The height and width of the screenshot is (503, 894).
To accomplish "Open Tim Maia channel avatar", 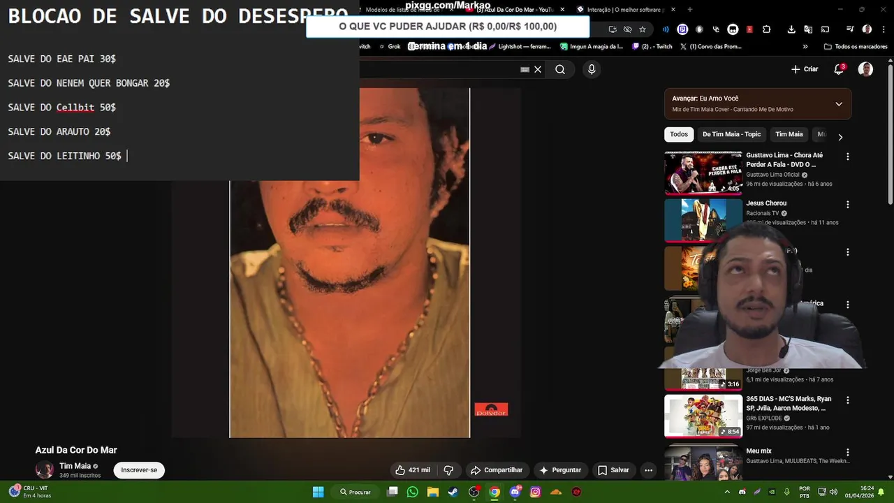I will 45,470.
